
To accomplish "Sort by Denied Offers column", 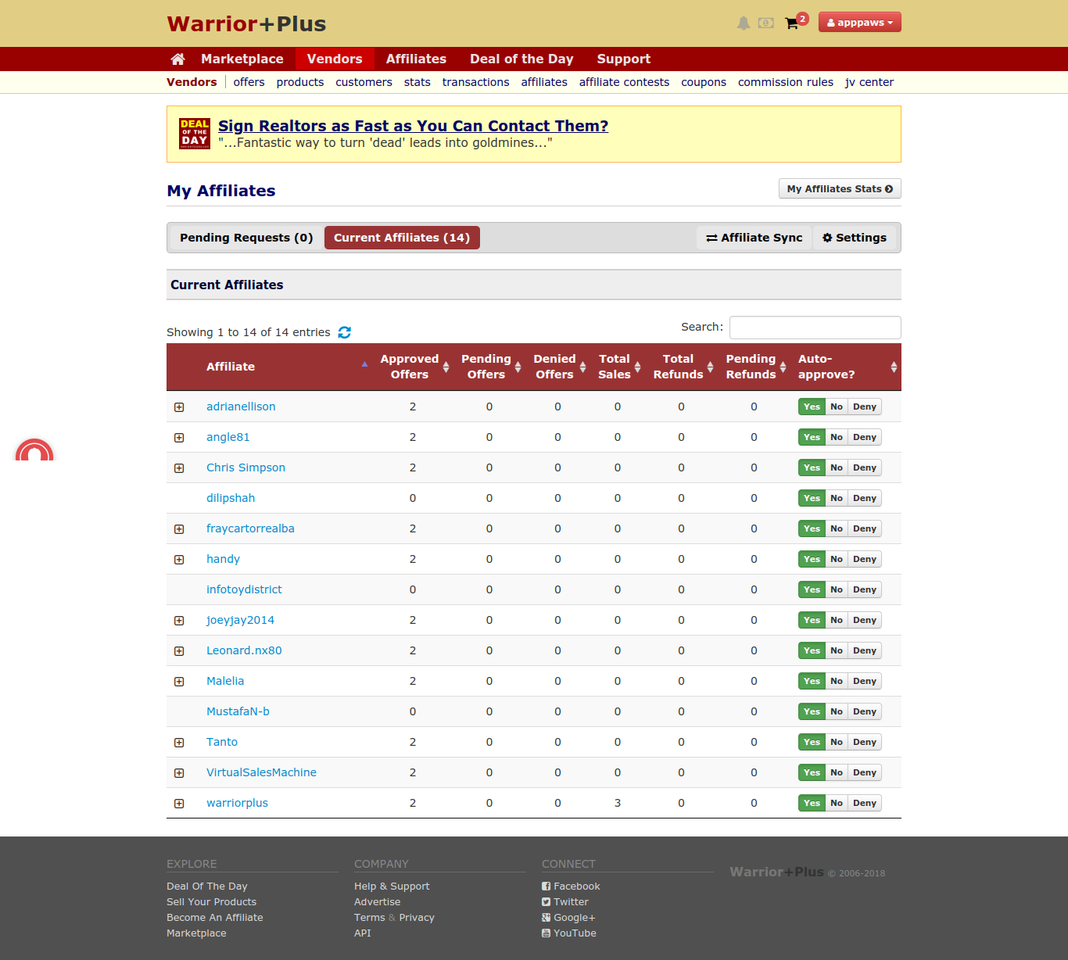I will pyautogui.click(x=582, y=367).
